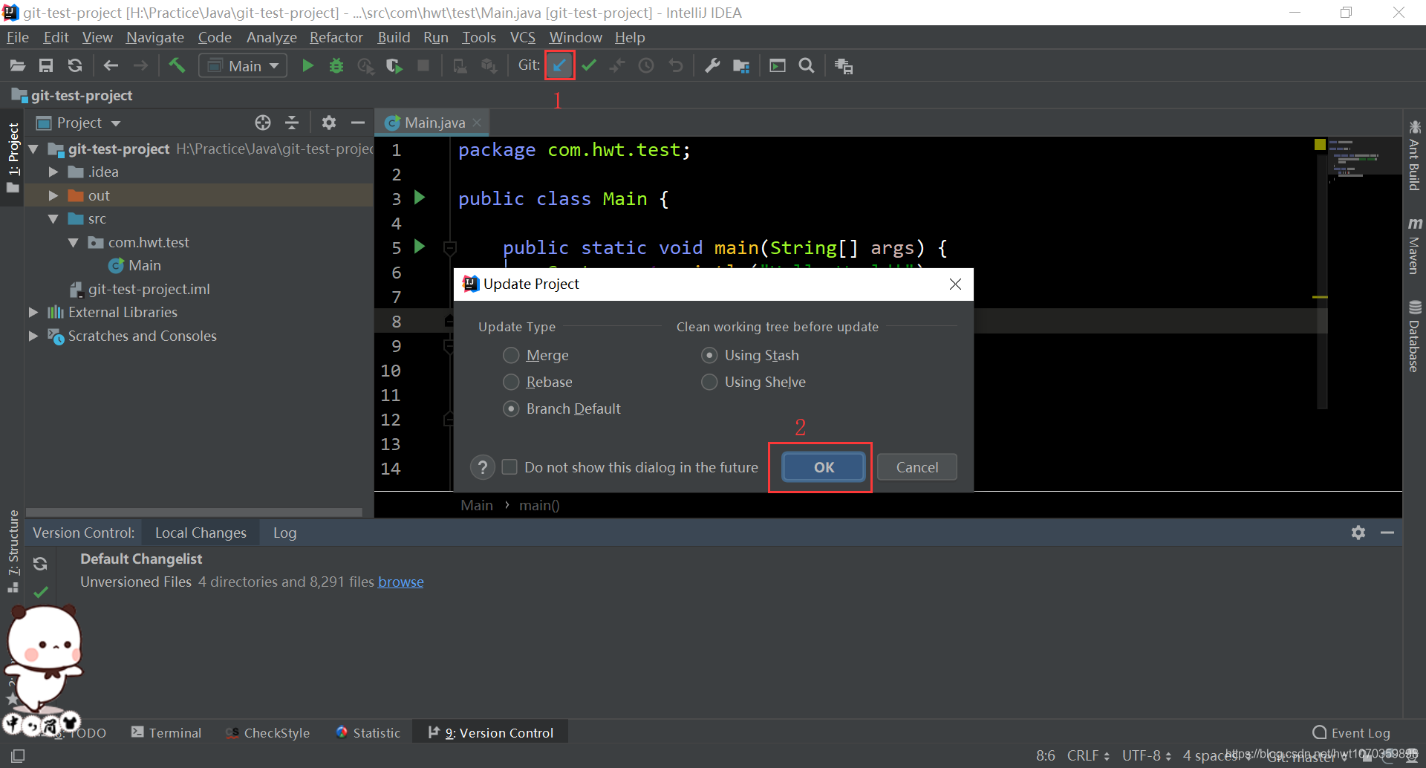Open Version Control panel gear settings
Image resolution: width=1426 pixels, height=768 pixels.
[x=1358, y=533]
